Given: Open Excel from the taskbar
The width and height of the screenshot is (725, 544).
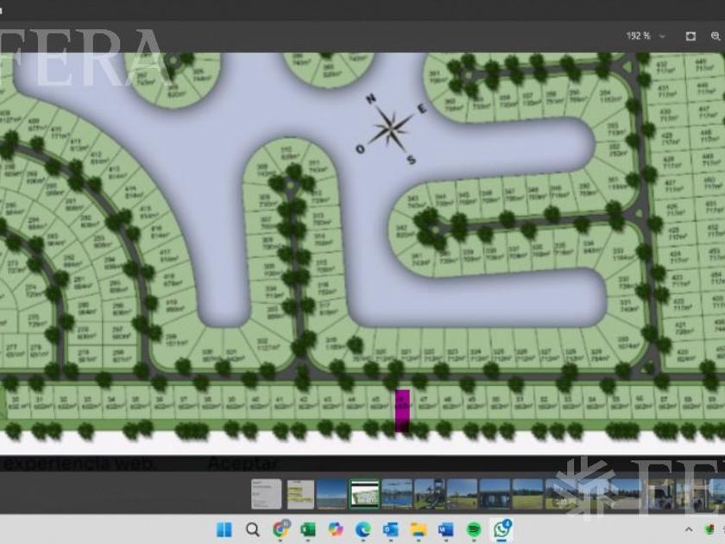Looking at the screenshot, I should tap(308, 528).
